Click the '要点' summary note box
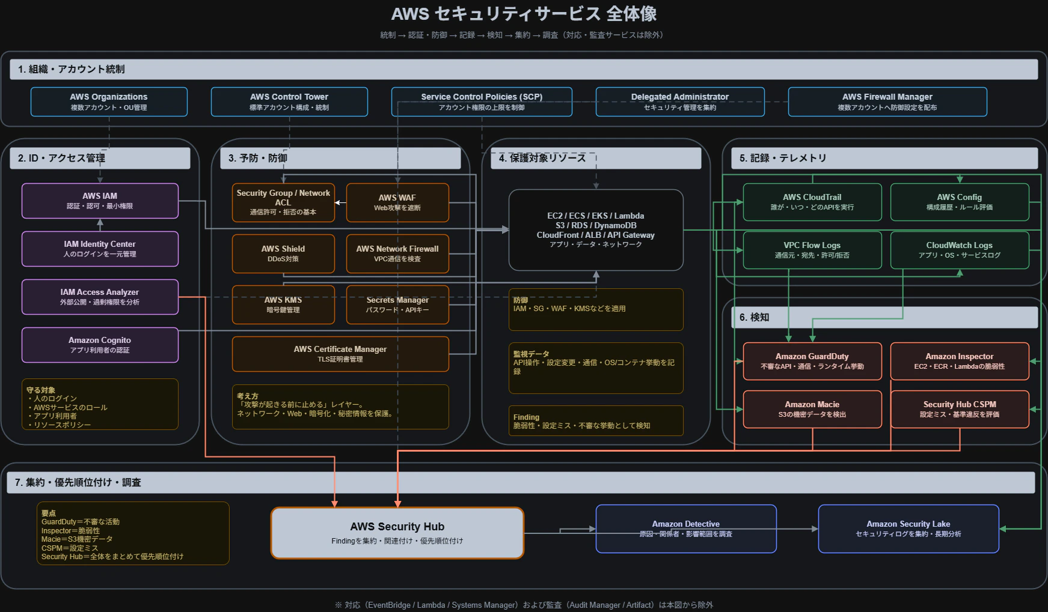 (133, 533)
